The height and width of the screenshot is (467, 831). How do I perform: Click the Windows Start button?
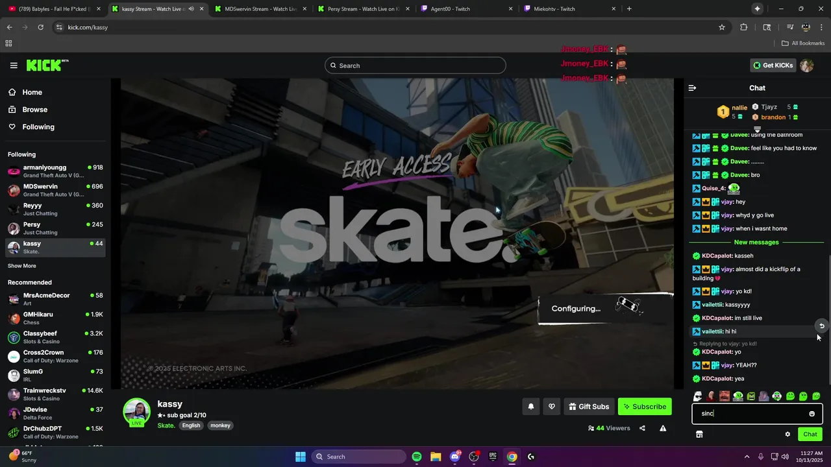point(301,457)
